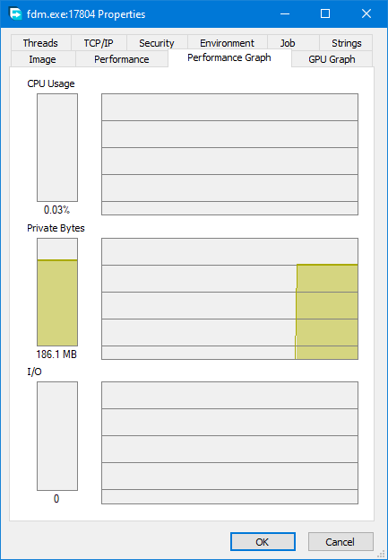Screen dimensions: 388x560
Task: Click the I/O level gauge
Action: point(57,436)
